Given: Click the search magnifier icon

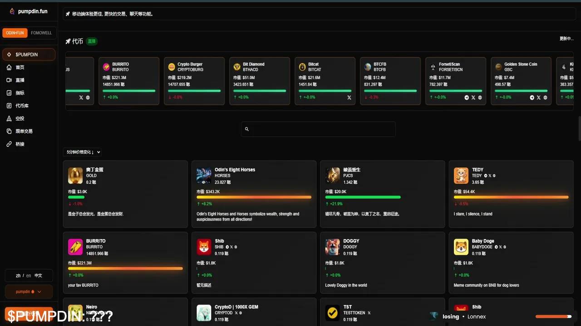Looking at the screenshot, I should click(247, 129).
